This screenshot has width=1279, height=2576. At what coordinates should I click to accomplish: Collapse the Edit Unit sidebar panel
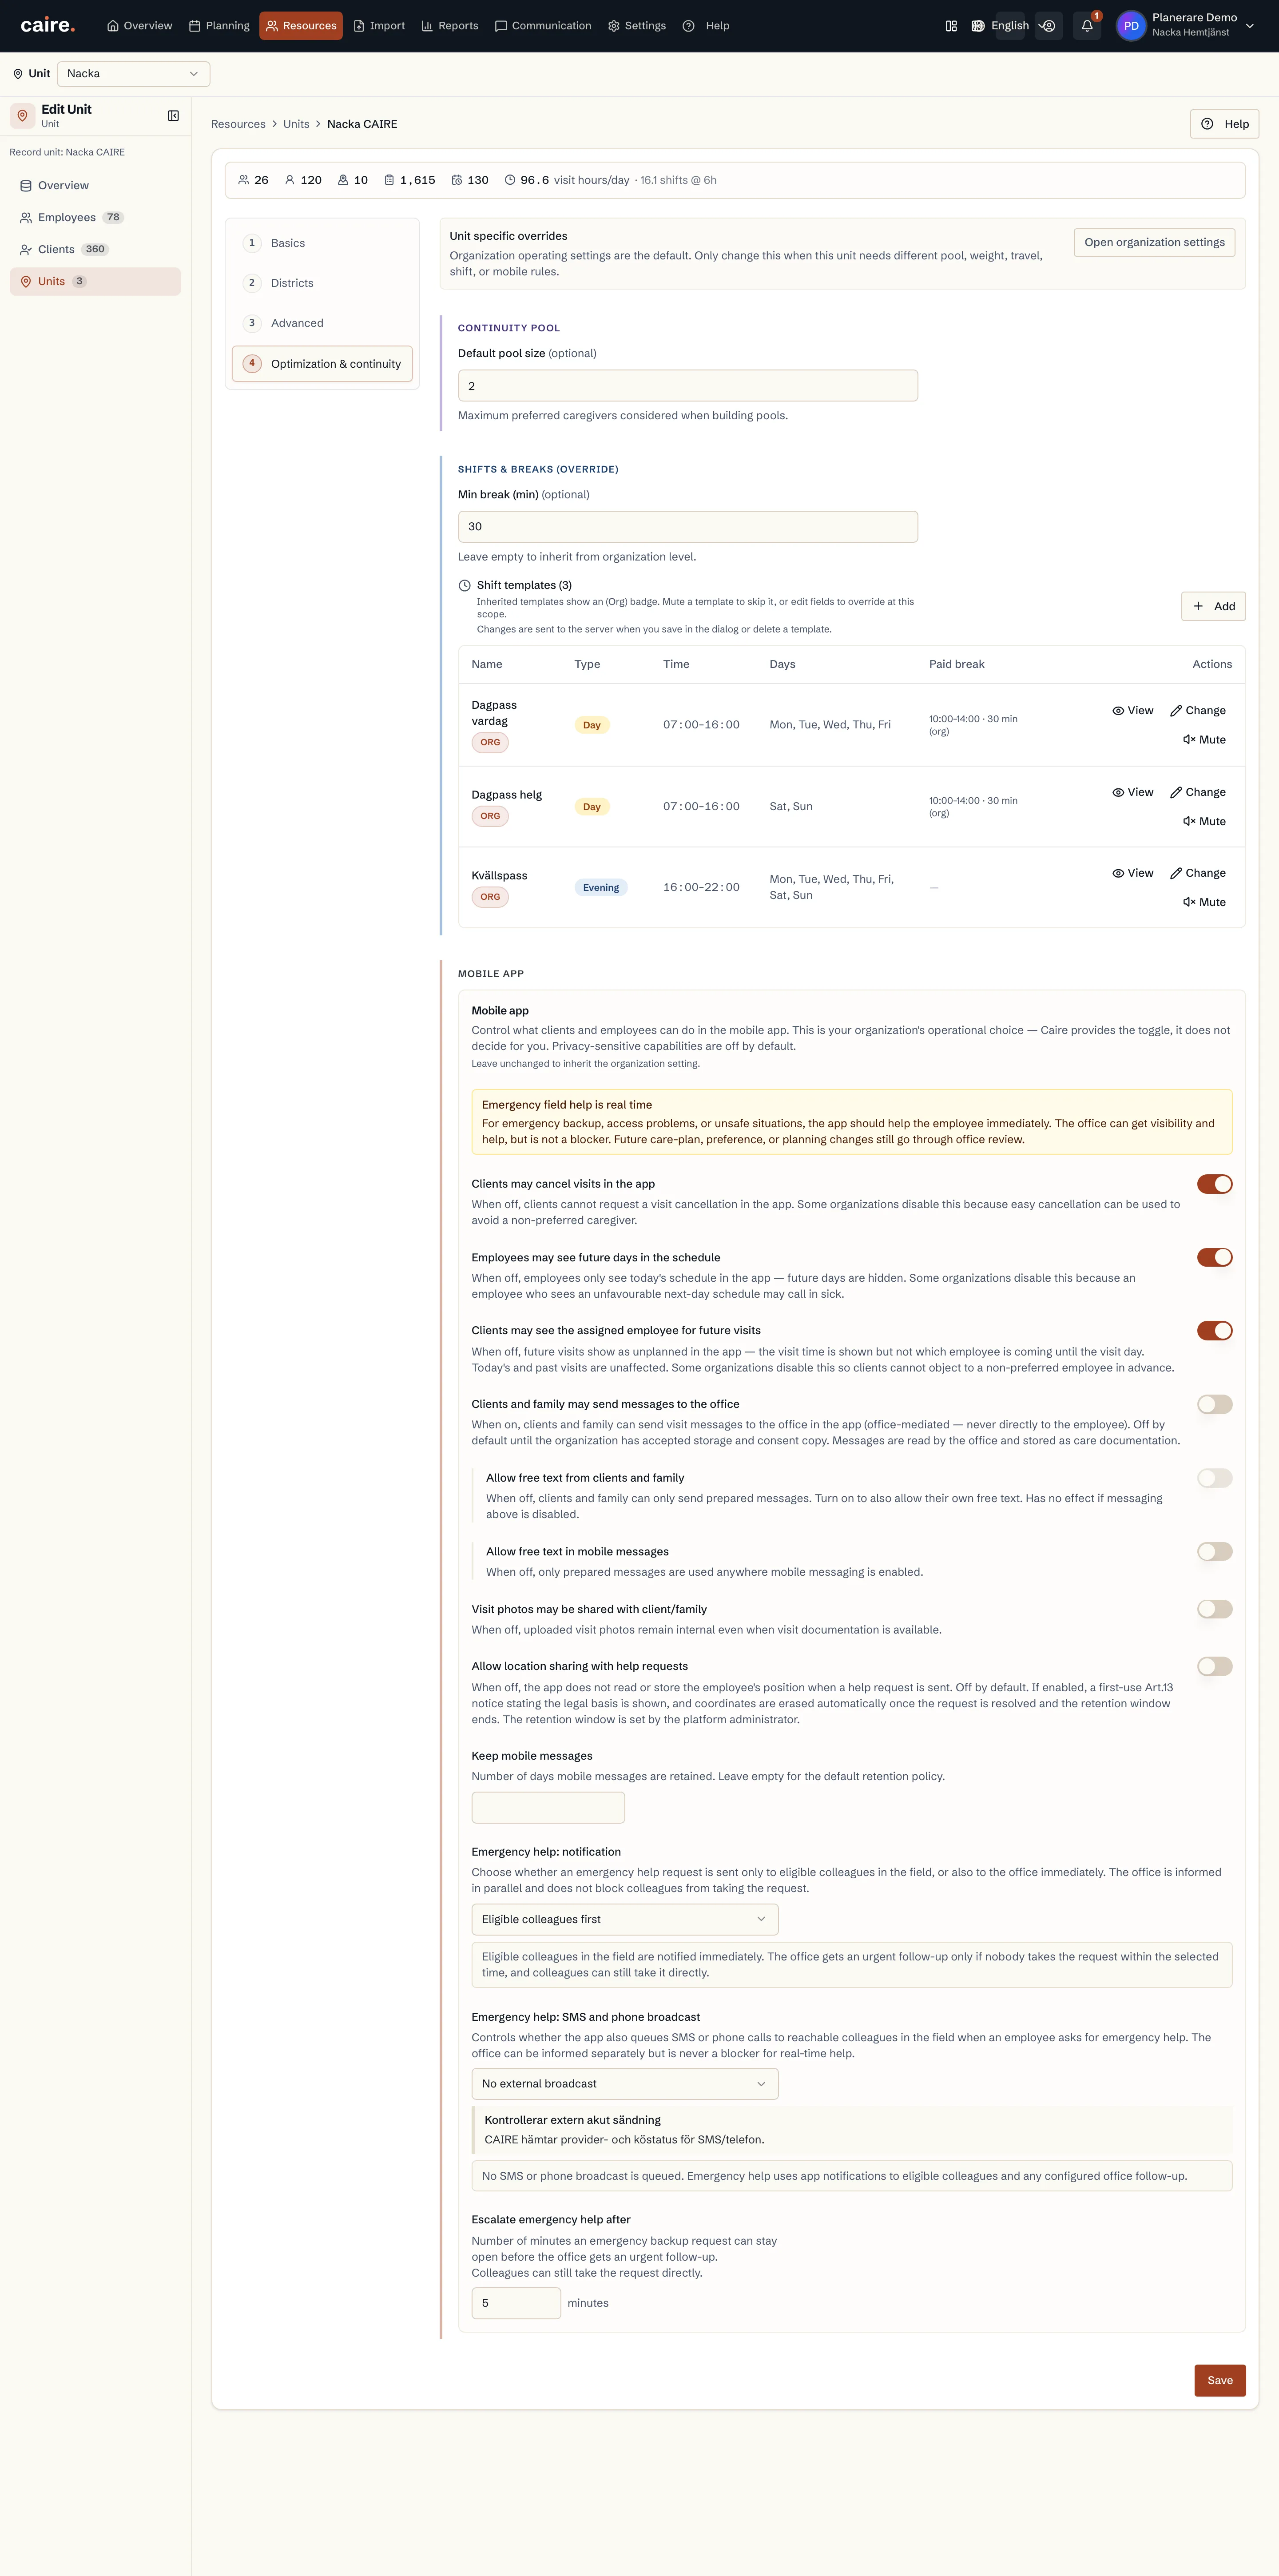173,116
